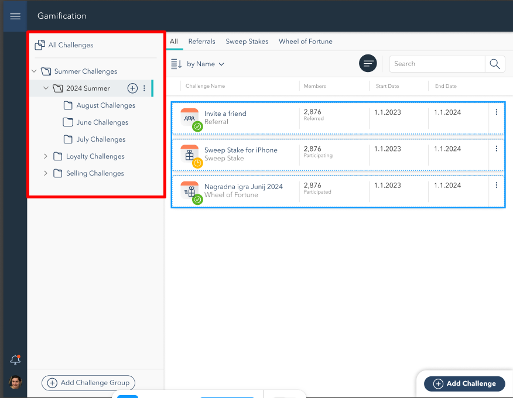Switch to the All tab
This screenshot has width=513, height=398.
coord(174,42)
